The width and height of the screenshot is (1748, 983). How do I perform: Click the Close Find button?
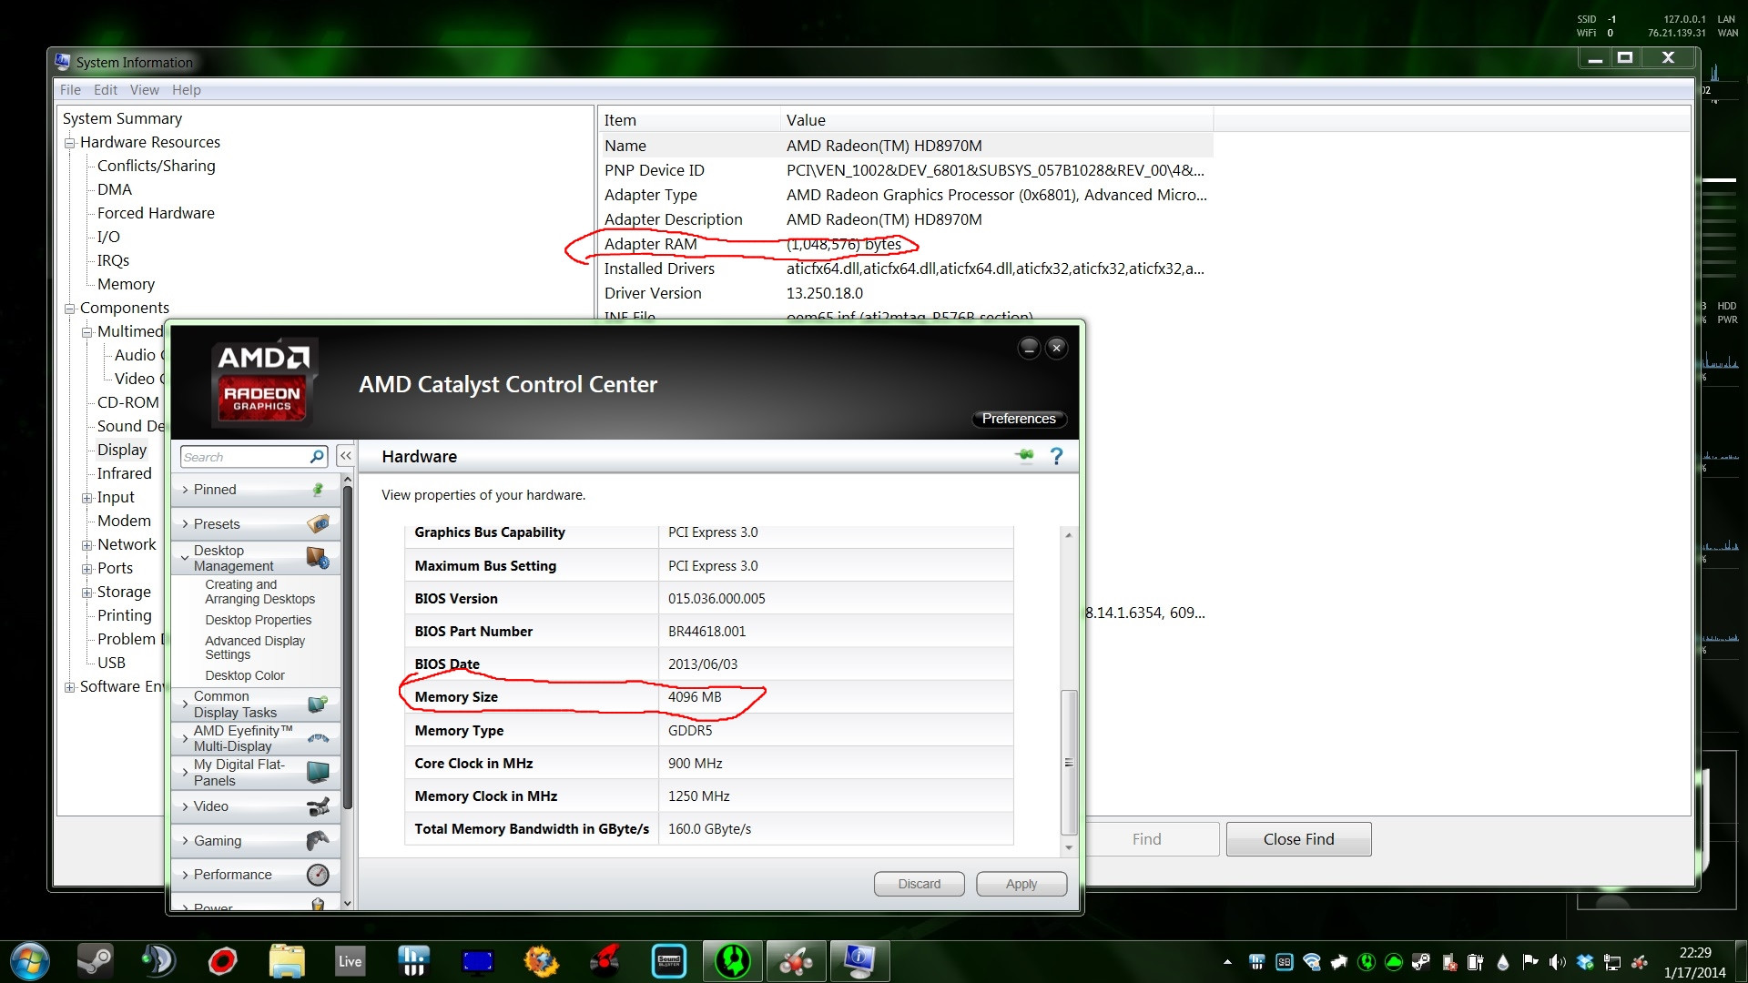[1299, 839]
